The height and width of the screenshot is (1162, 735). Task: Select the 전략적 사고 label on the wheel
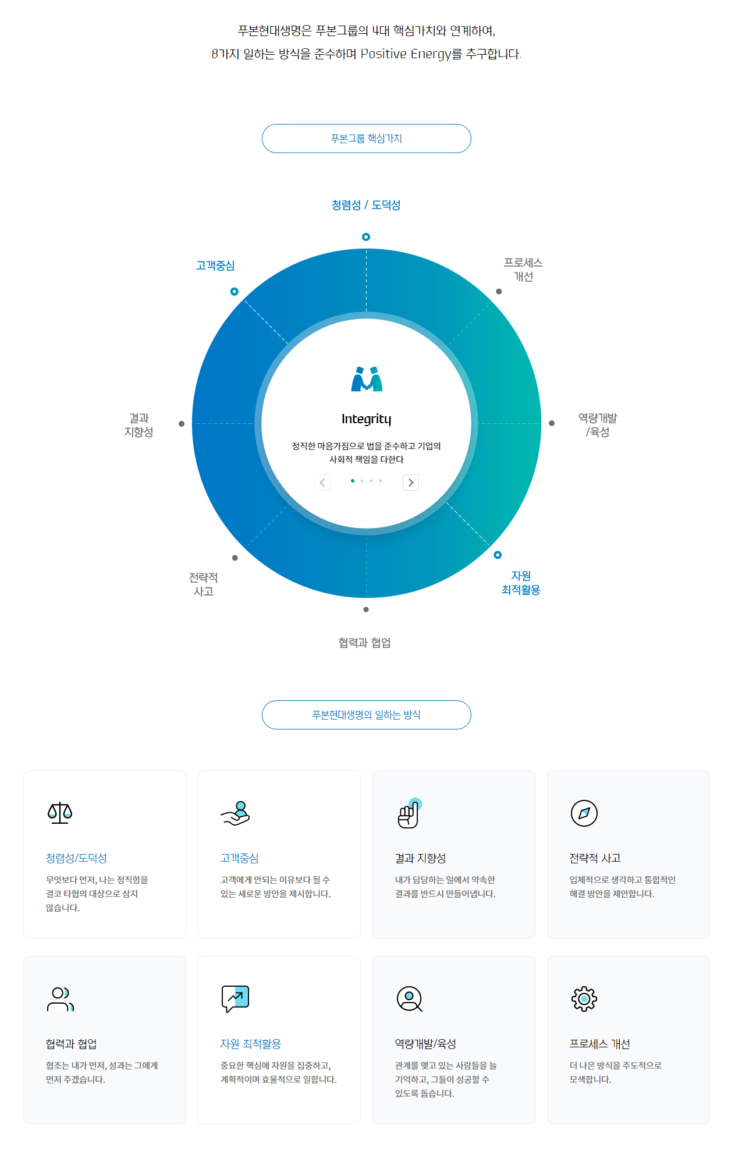(x=203, y=584)
